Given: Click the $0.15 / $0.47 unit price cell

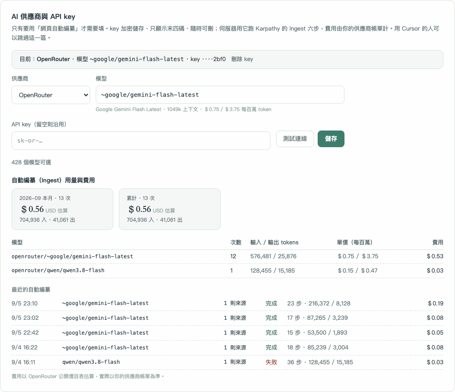Looking at the screenshot, I should tap(357, 271).
